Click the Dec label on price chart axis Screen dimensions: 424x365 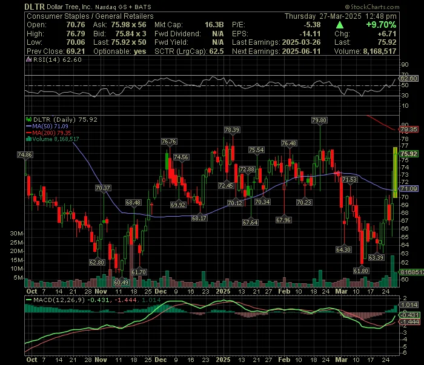coord(161,292)
